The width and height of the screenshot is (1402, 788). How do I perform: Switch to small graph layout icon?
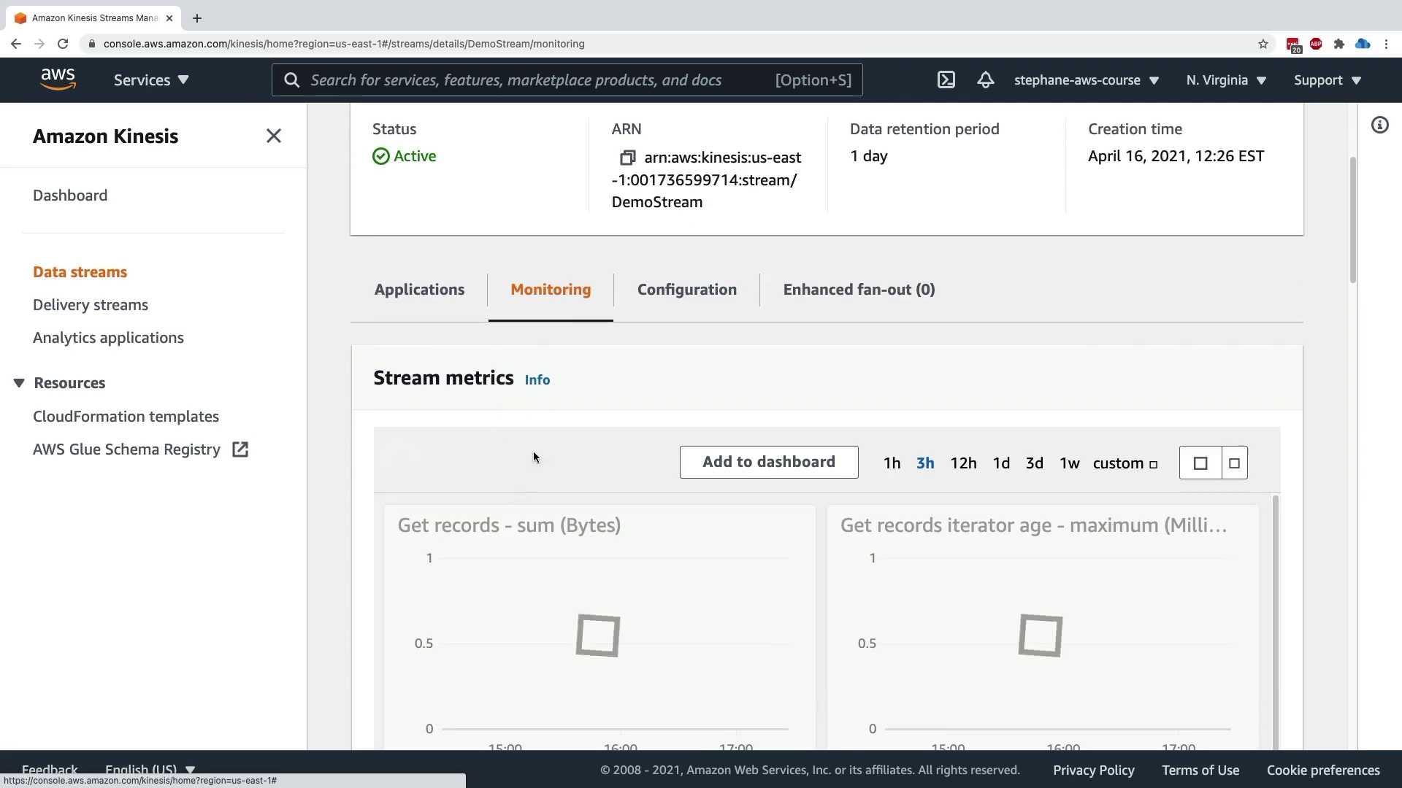pos(1235,463)
